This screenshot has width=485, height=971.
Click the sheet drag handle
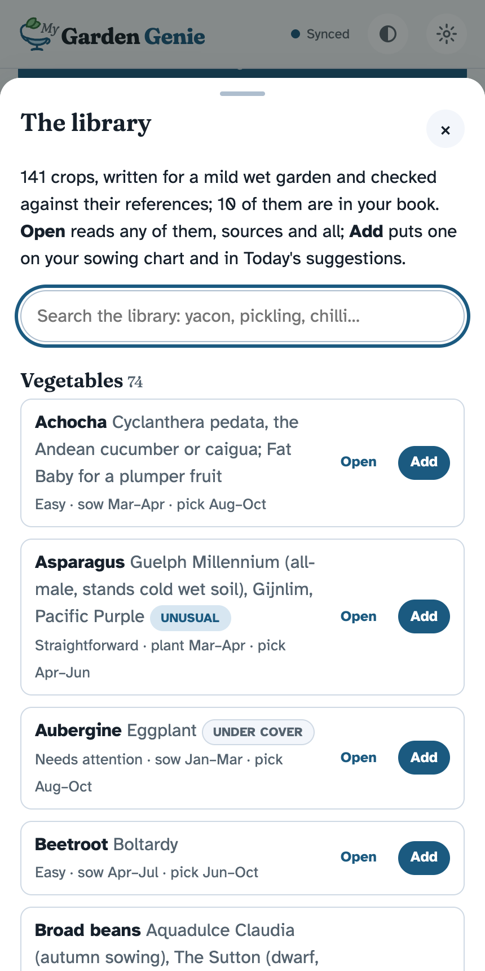[x=242, y=94]
